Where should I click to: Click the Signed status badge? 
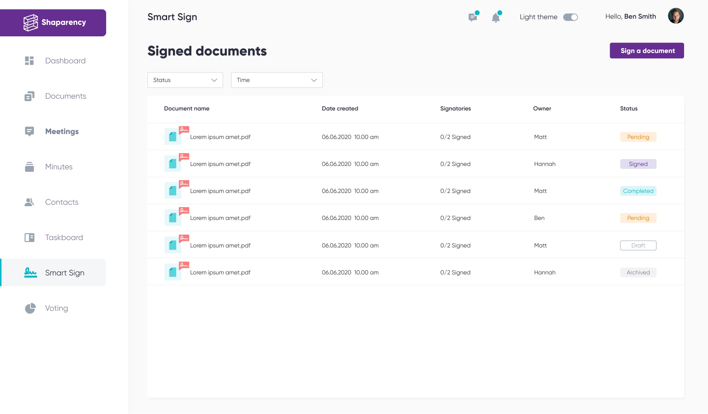pos(638,164)
